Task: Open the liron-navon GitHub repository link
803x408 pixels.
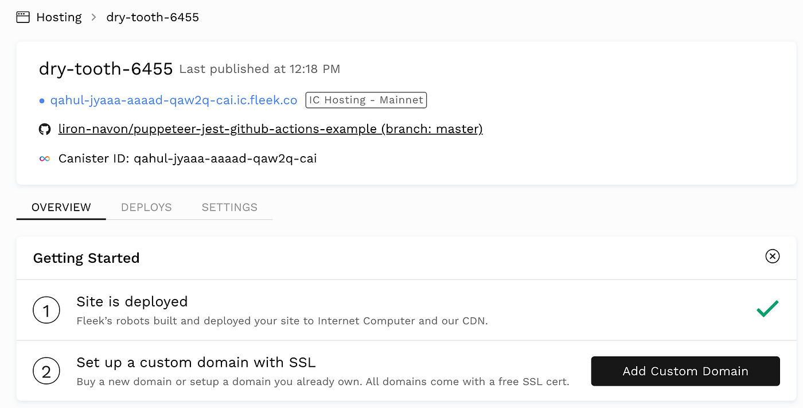Action: (271, 129)
